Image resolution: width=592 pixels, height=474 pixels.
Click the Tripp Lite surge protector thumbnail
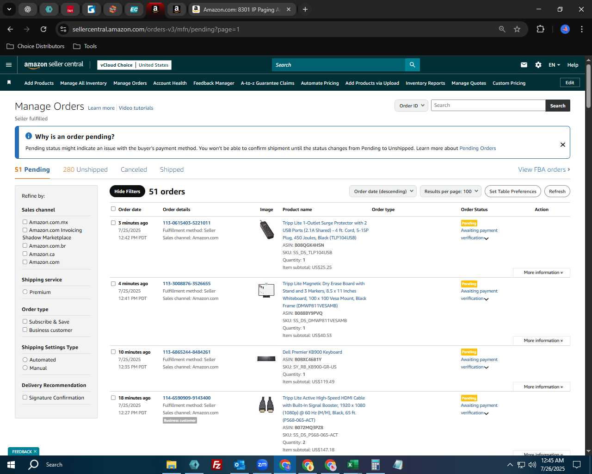tap(267, 230)
